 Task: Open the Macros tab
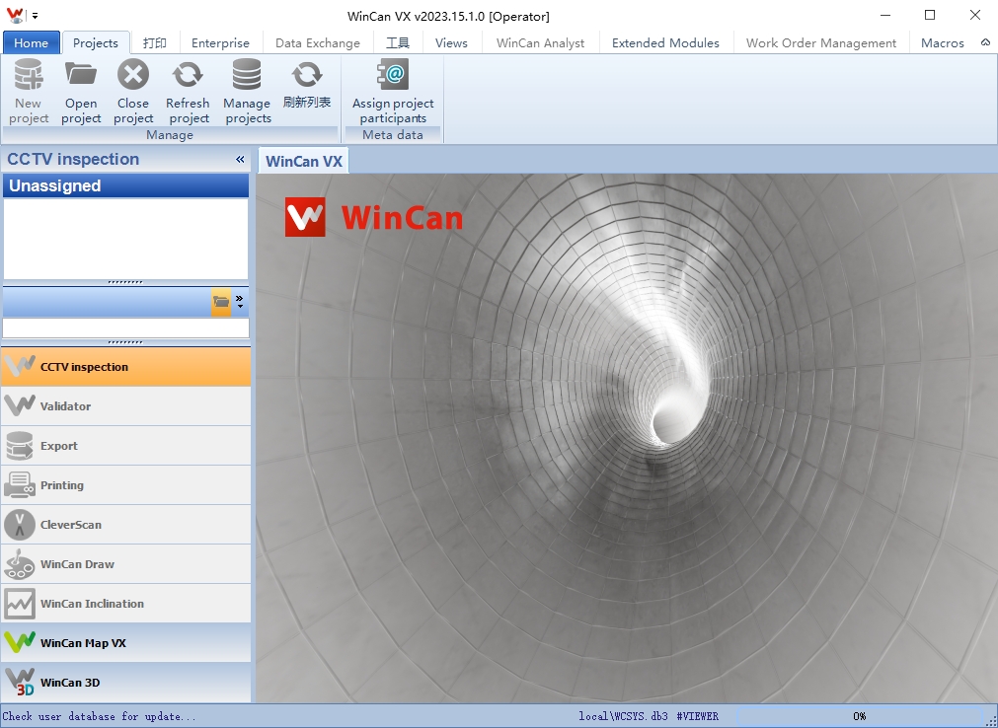[x=943, y=42]
